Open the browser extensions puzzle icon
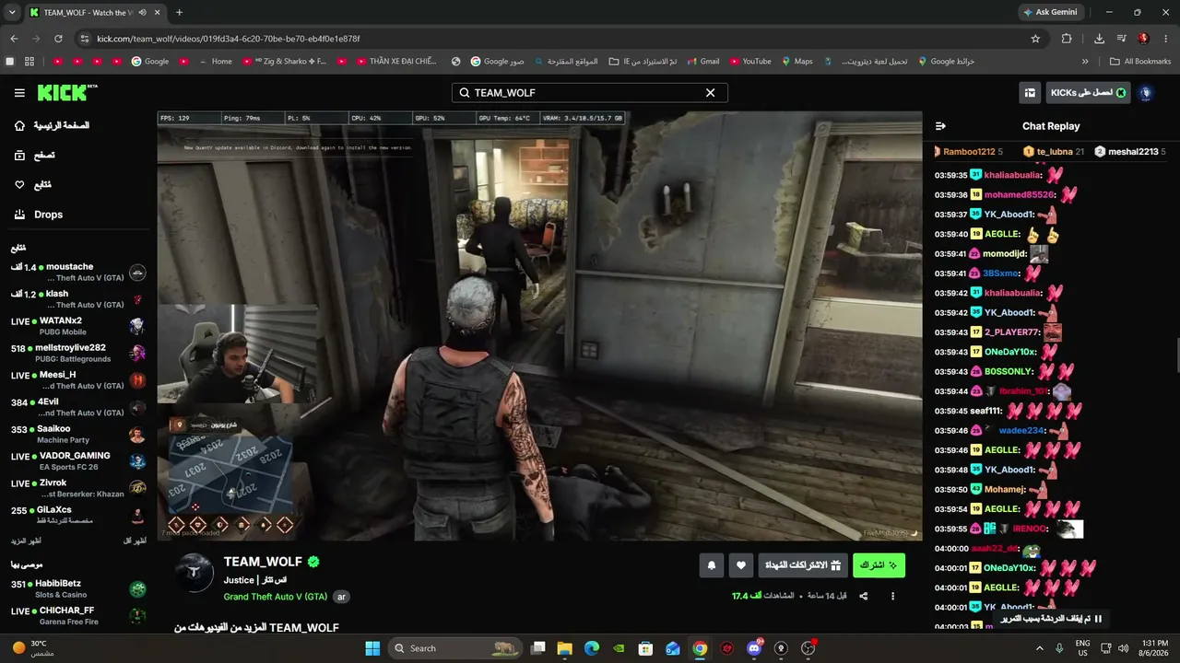This screenshot has height=663, width=1180. [x=1067, y=39]
